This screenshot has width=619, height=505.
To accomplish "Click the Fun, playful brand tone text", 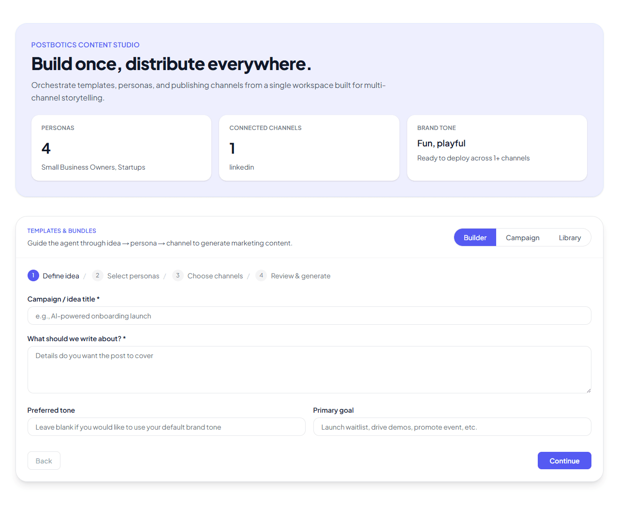I will click(442, 144).
